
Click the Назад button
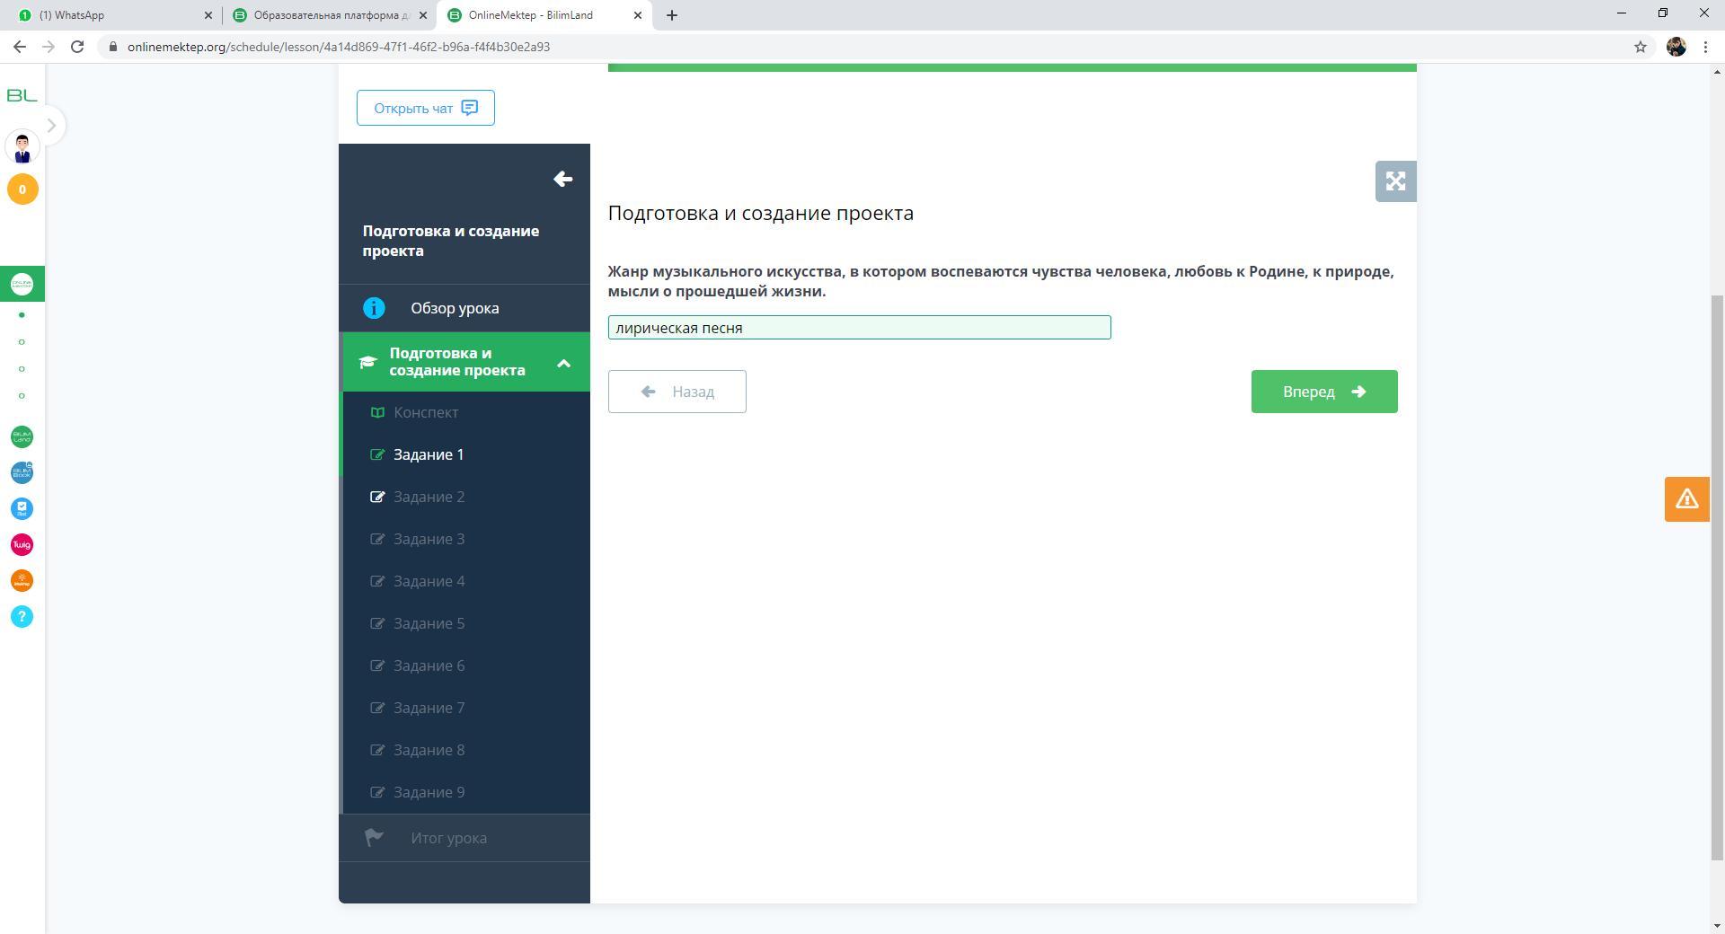(x=677, y=392)
